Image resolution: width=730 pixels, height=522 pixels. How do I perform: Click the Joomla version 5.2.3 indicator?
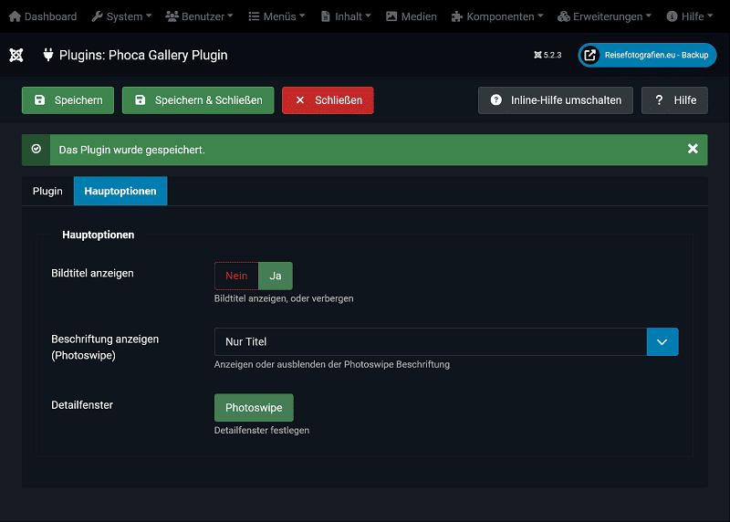point(547,55)
